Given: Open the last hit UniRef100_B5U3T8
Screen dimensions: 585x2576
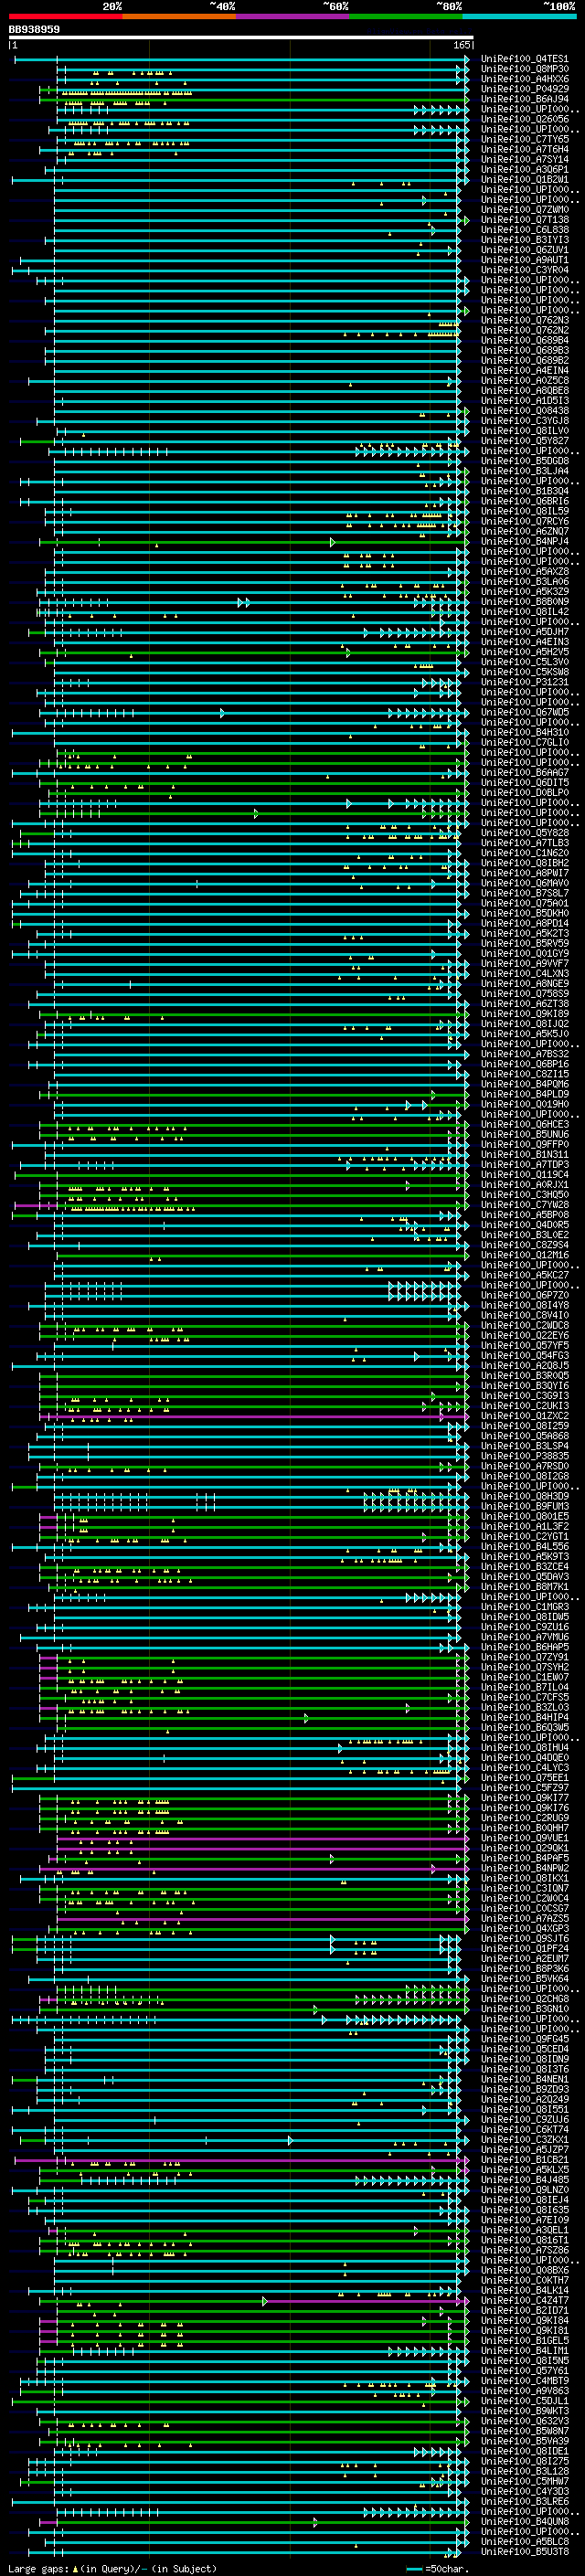Looking at the screenshot, I should pyautogui.click(x=524, y=2551).
